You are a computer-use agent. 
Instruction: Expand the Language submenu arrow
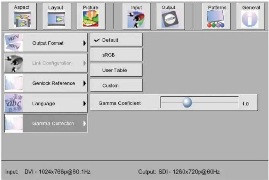84,104
